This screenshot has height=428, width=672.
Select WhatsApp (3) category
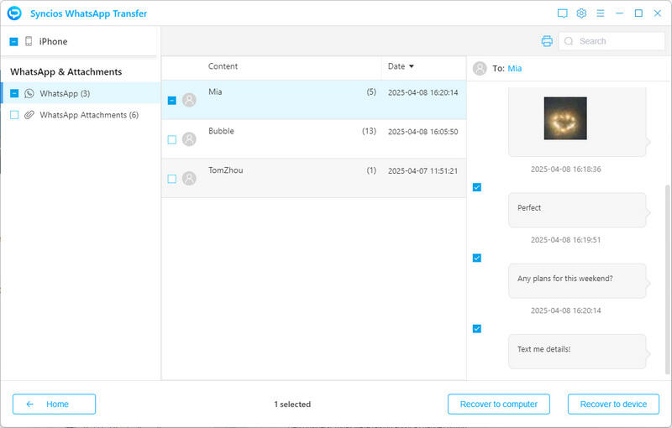point(81,93)
